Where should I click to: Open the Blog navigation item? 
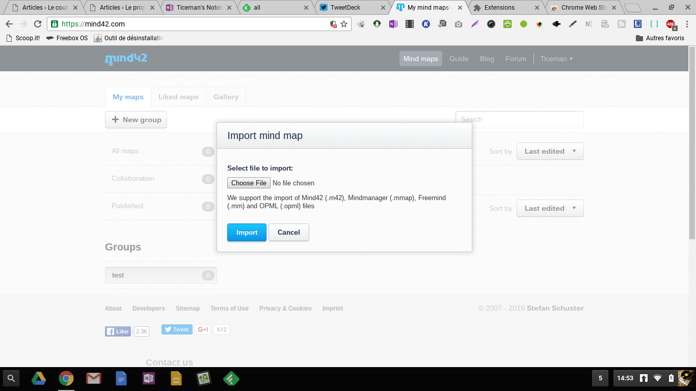[487, 59]
